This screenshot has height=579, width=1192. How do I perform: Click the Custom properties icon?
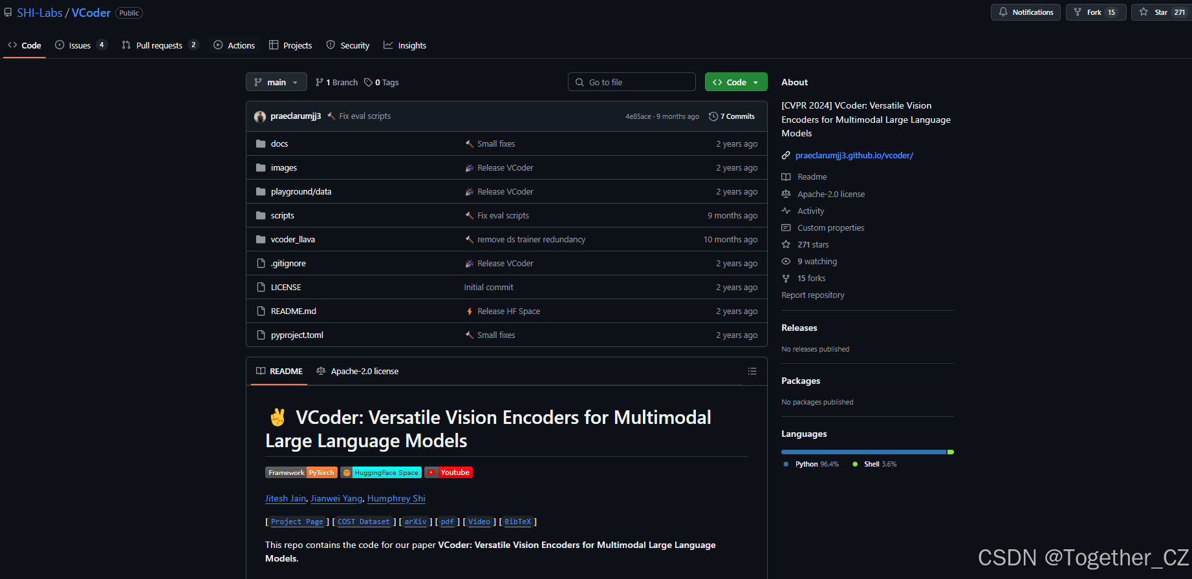(786, 227)
